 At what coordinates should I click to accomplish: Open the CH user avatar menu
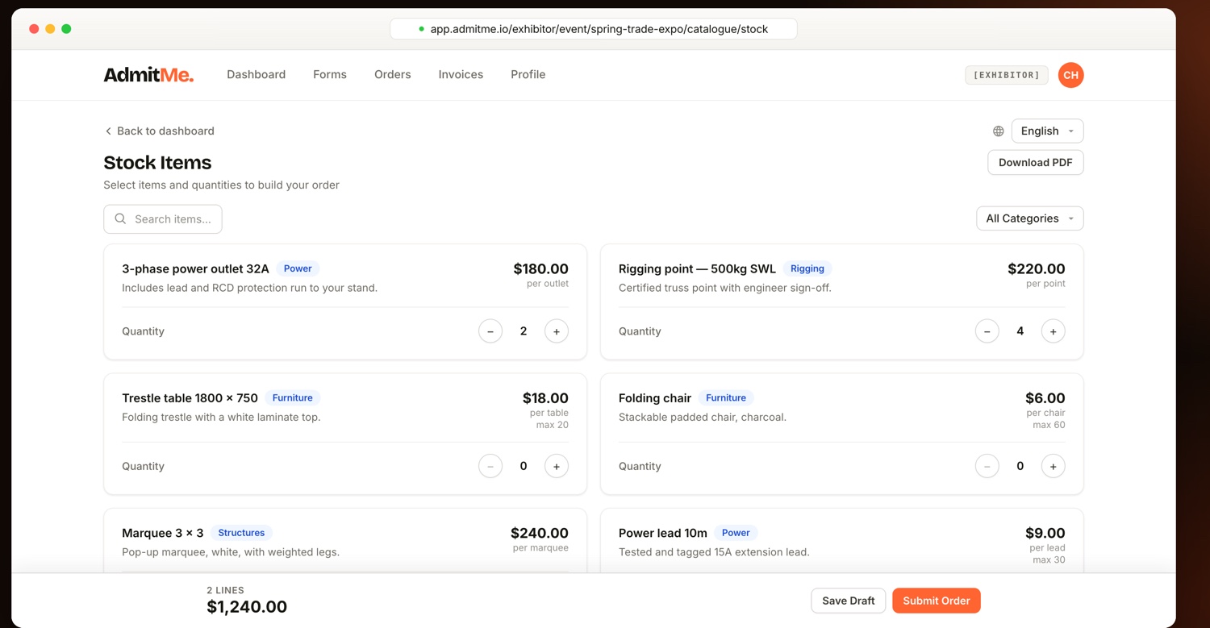pyautogui.click(x=1070, y=75)
